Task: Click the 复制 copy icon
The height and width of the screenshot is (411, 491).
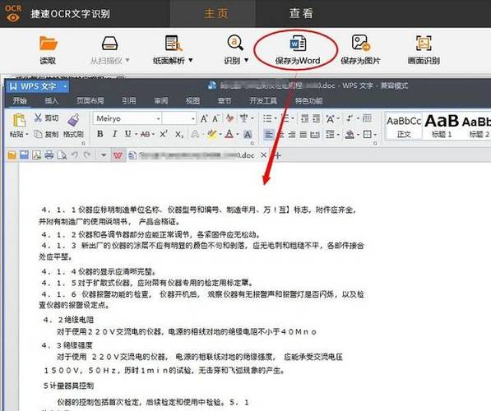Action: tap(38, 134)
